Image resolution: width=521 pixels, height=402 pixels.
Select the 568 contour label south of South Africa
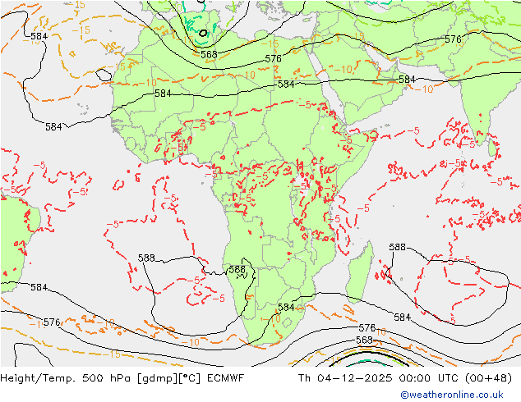point(364,340)
